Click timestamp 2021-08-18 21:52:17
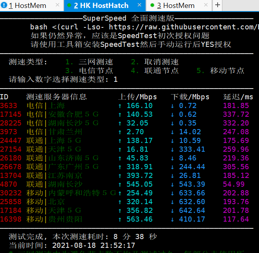Image resolution: width=259 pixels, height=253 pixels. point(93,245)
